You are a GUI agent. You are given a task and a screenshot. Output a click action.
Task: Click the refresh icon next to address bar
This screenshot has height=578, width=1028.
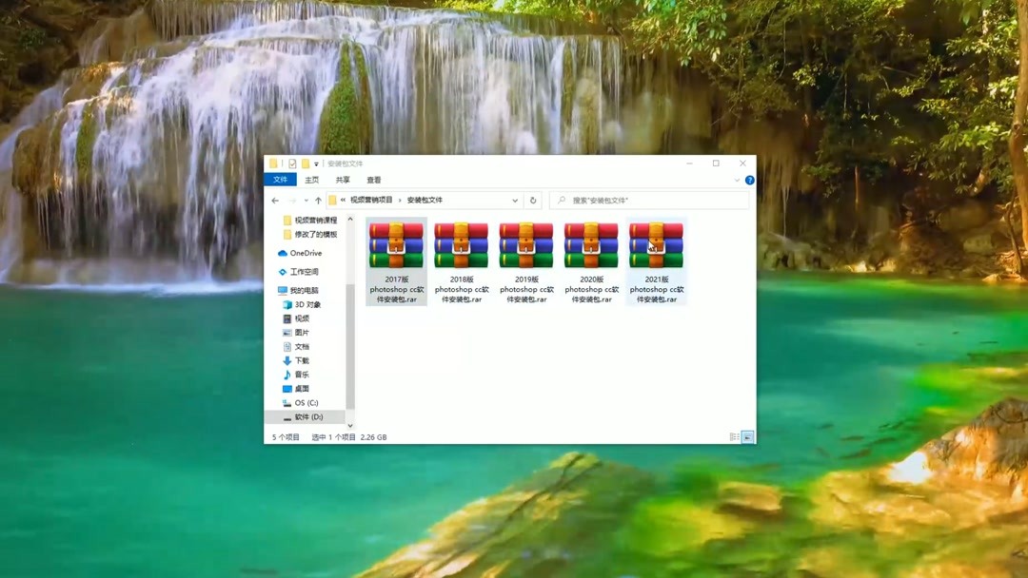(x=533, y=201)
